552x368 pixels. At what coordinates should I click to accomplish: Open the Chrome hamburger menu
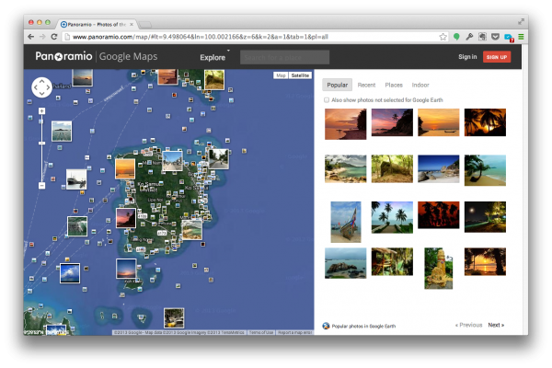(521, 36)
